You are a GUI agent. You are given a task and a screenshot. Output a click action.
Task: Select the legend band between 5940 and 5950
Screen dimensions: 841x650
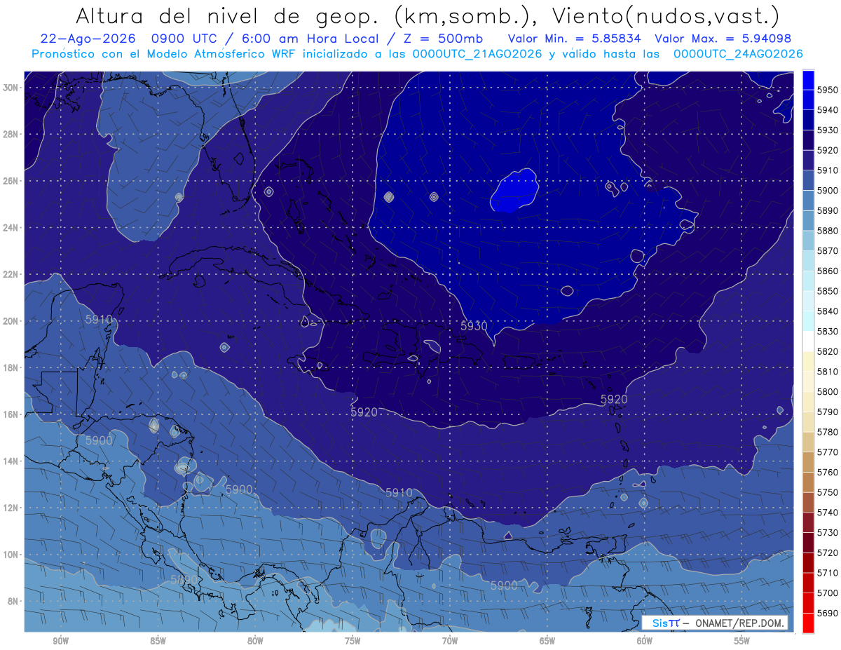click(808, 100)
